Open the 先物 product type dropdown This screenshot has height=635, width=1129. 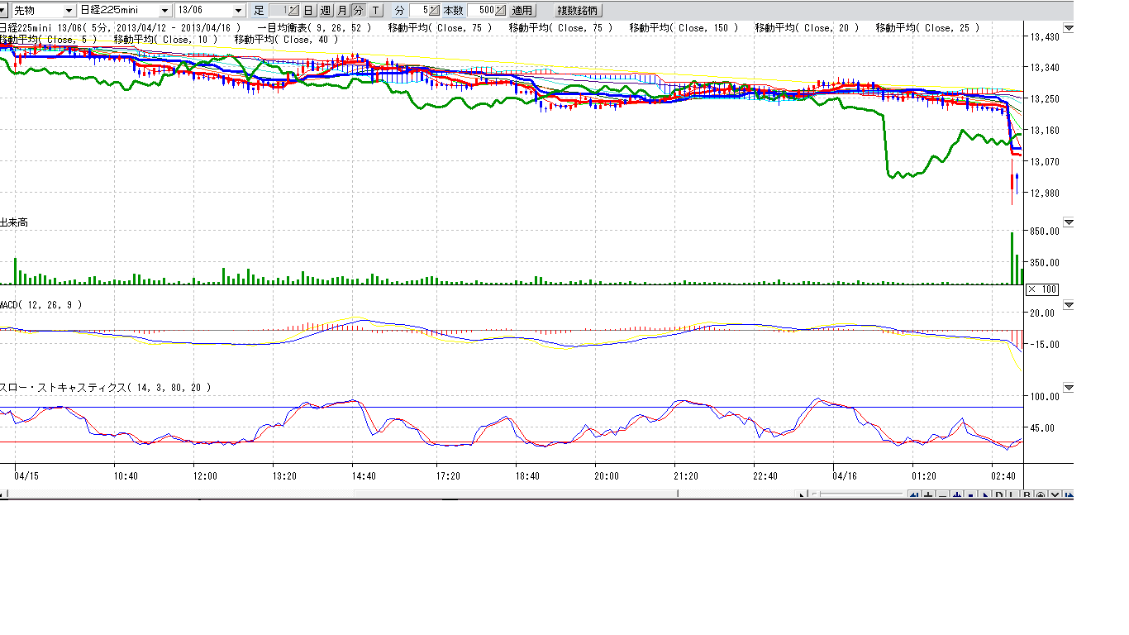click(x=69, y=11)
